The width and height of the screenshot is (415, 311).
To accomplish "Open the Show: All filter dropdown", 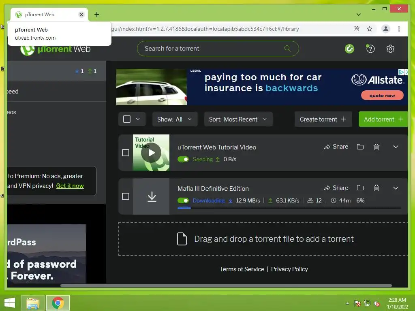I will [175, 119].
